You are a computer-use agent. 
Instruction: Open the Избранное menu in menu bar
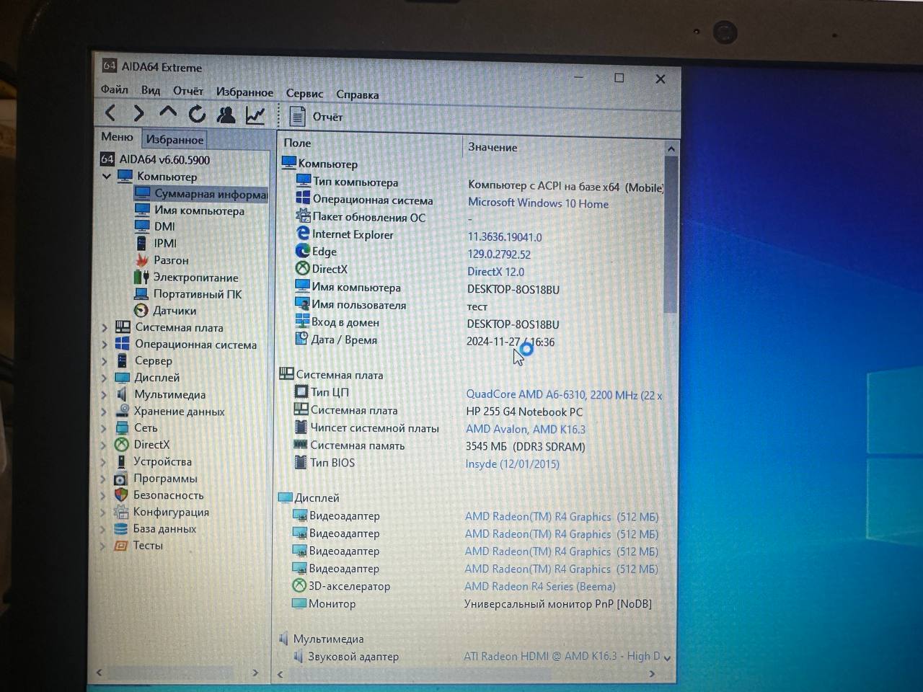point(244,92)
